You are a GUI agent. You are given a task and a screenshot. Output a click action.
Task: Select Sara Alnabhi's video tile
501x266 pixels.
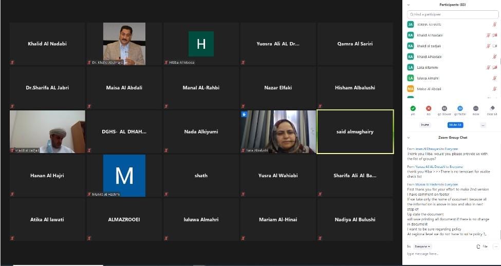[x=278, y=132]
